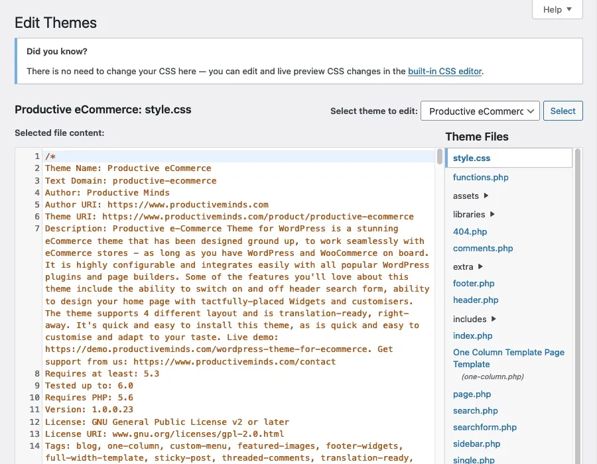Click 'Requires at least: 5.3' line

pyautogui.click(x=102, y=373)
